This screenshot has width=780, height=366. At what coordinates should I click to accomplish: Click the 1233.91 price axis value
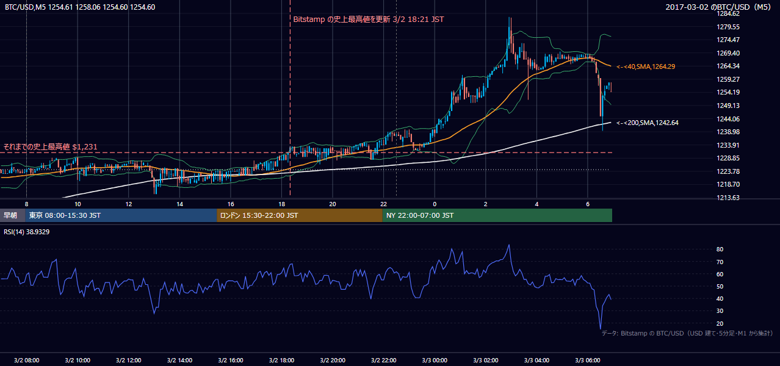729,145
